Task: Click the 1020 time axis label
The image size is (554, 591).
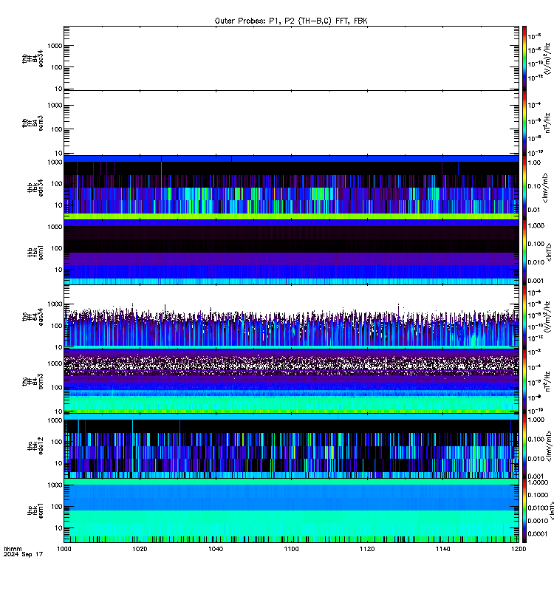Action: click(x=140, y=549)
